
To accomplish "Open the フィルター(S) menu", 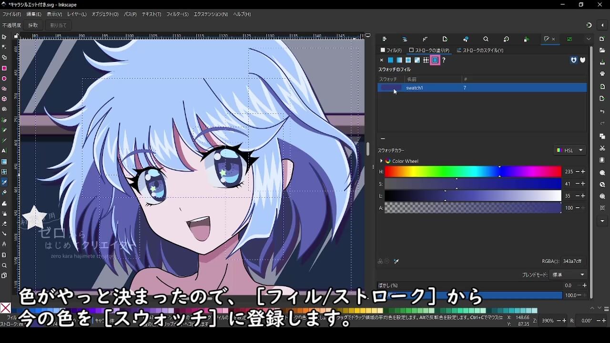I will coord(177,14).
